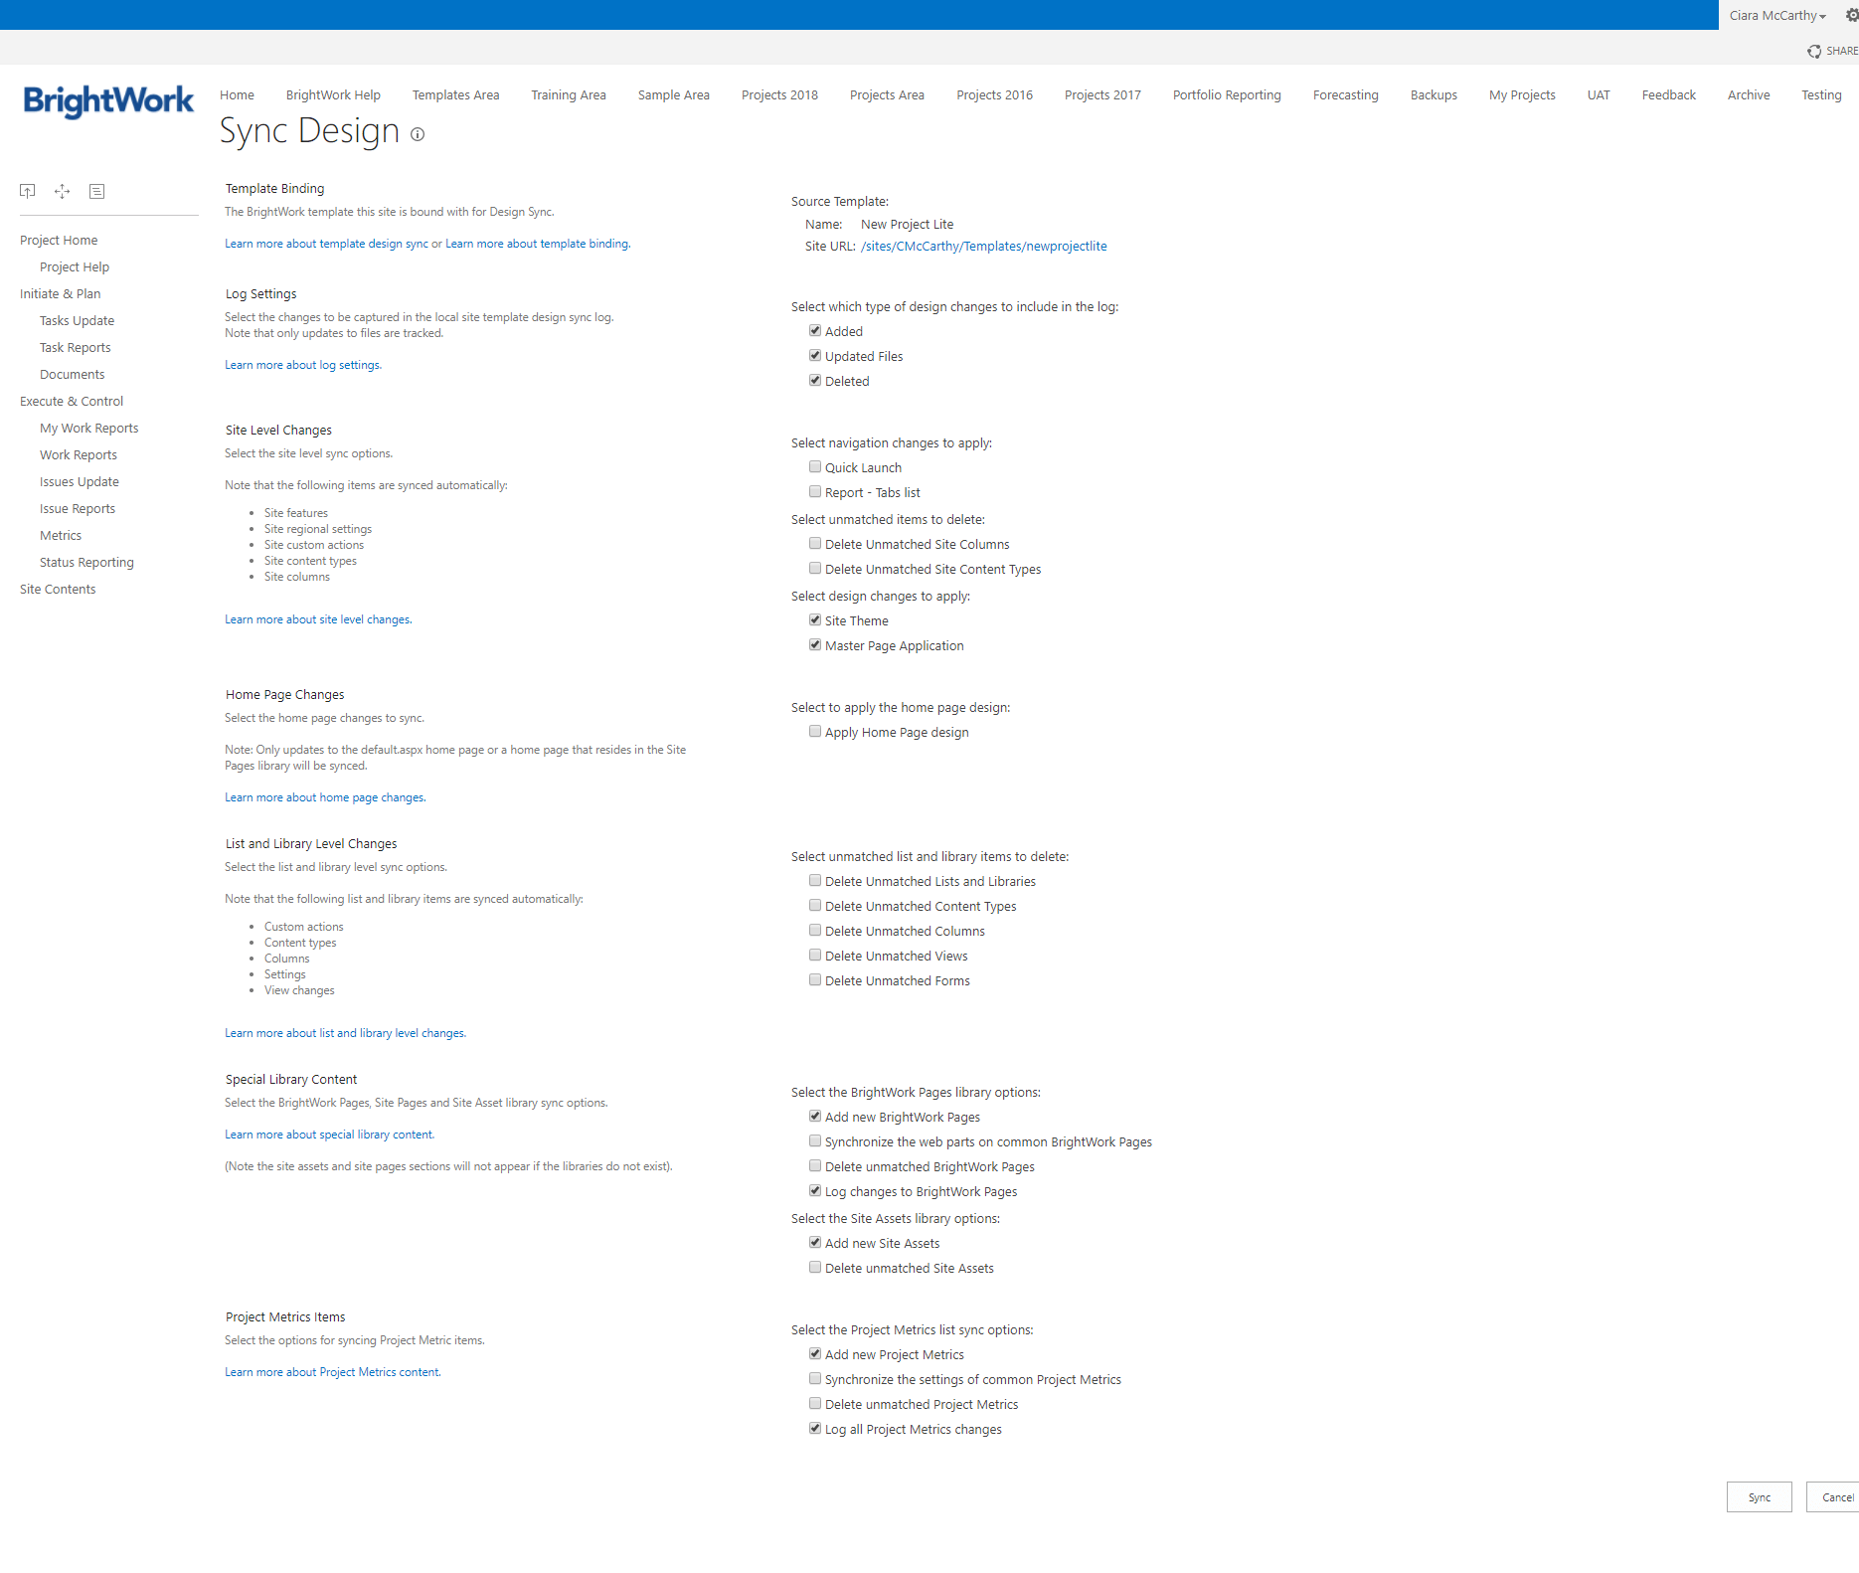1859x1573 pixels.
Task: Go to Training Area
Action: click(x=569, y=94)
